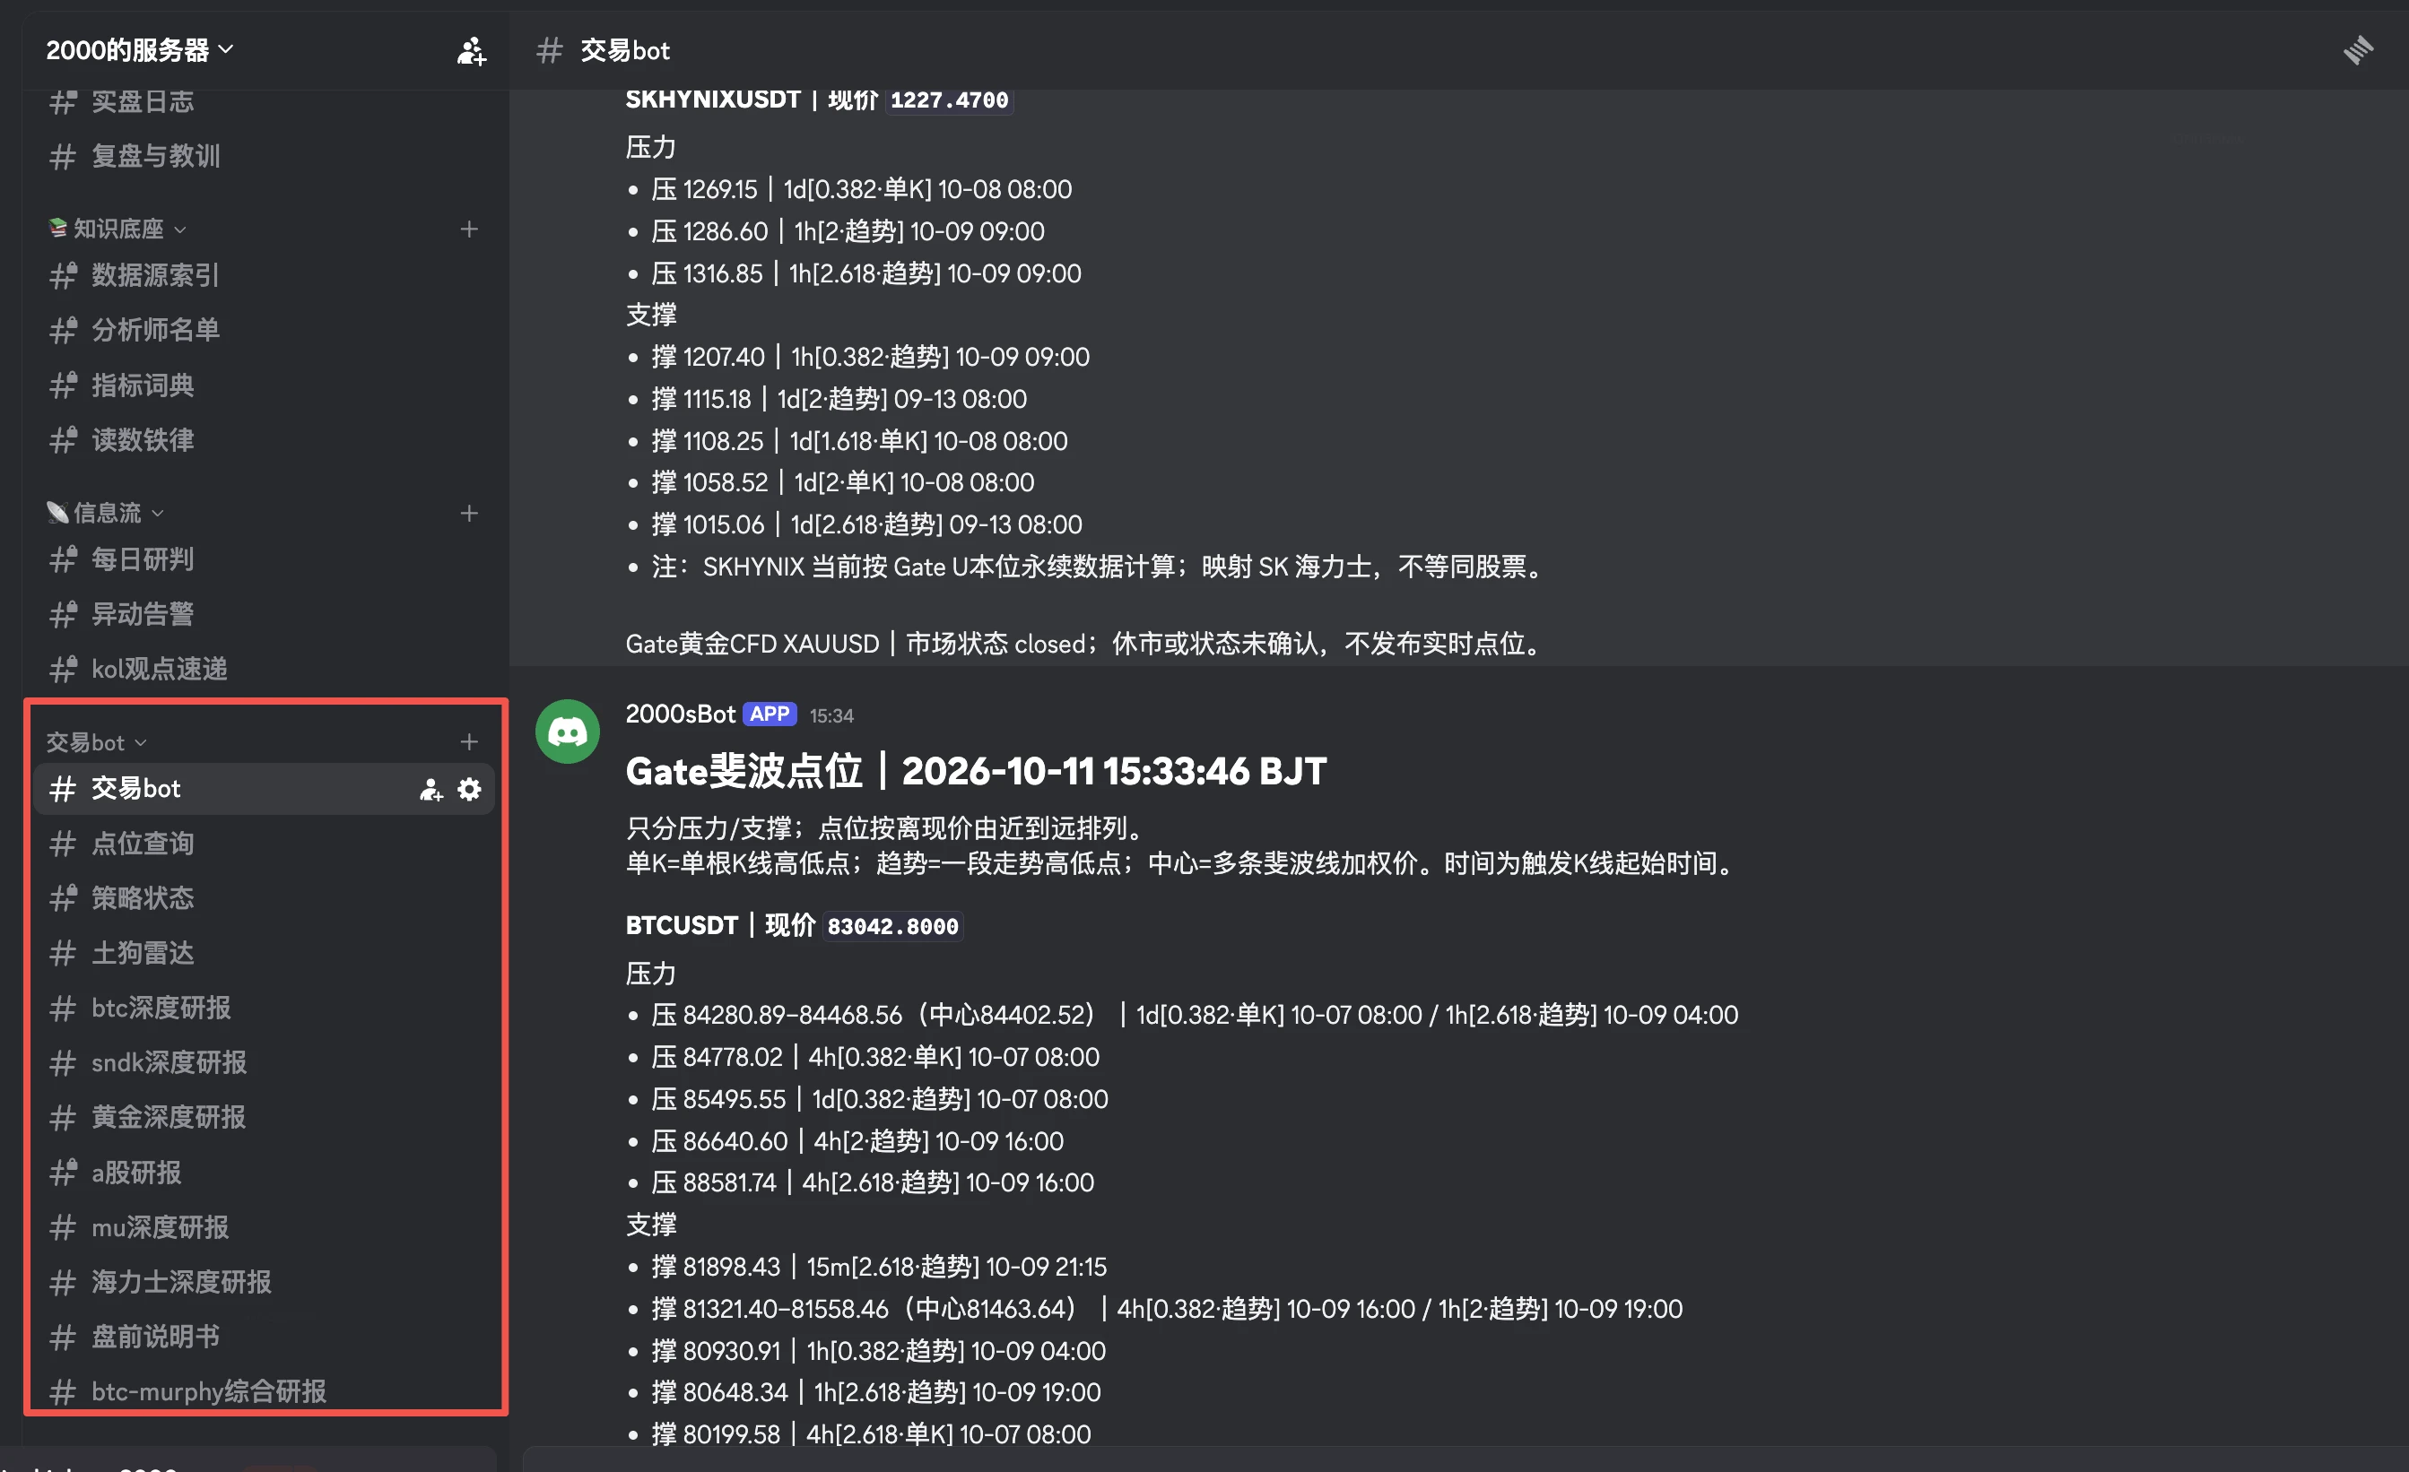Open the 异动告警 channel

coord(264,615)
